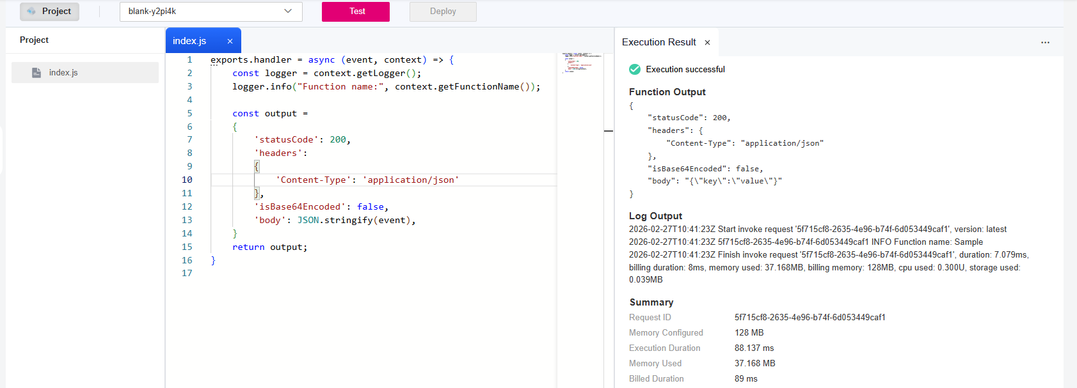The image size is (1077, 388).
Task: Close the index.js editor tab
Action: [x=230, y=41]
